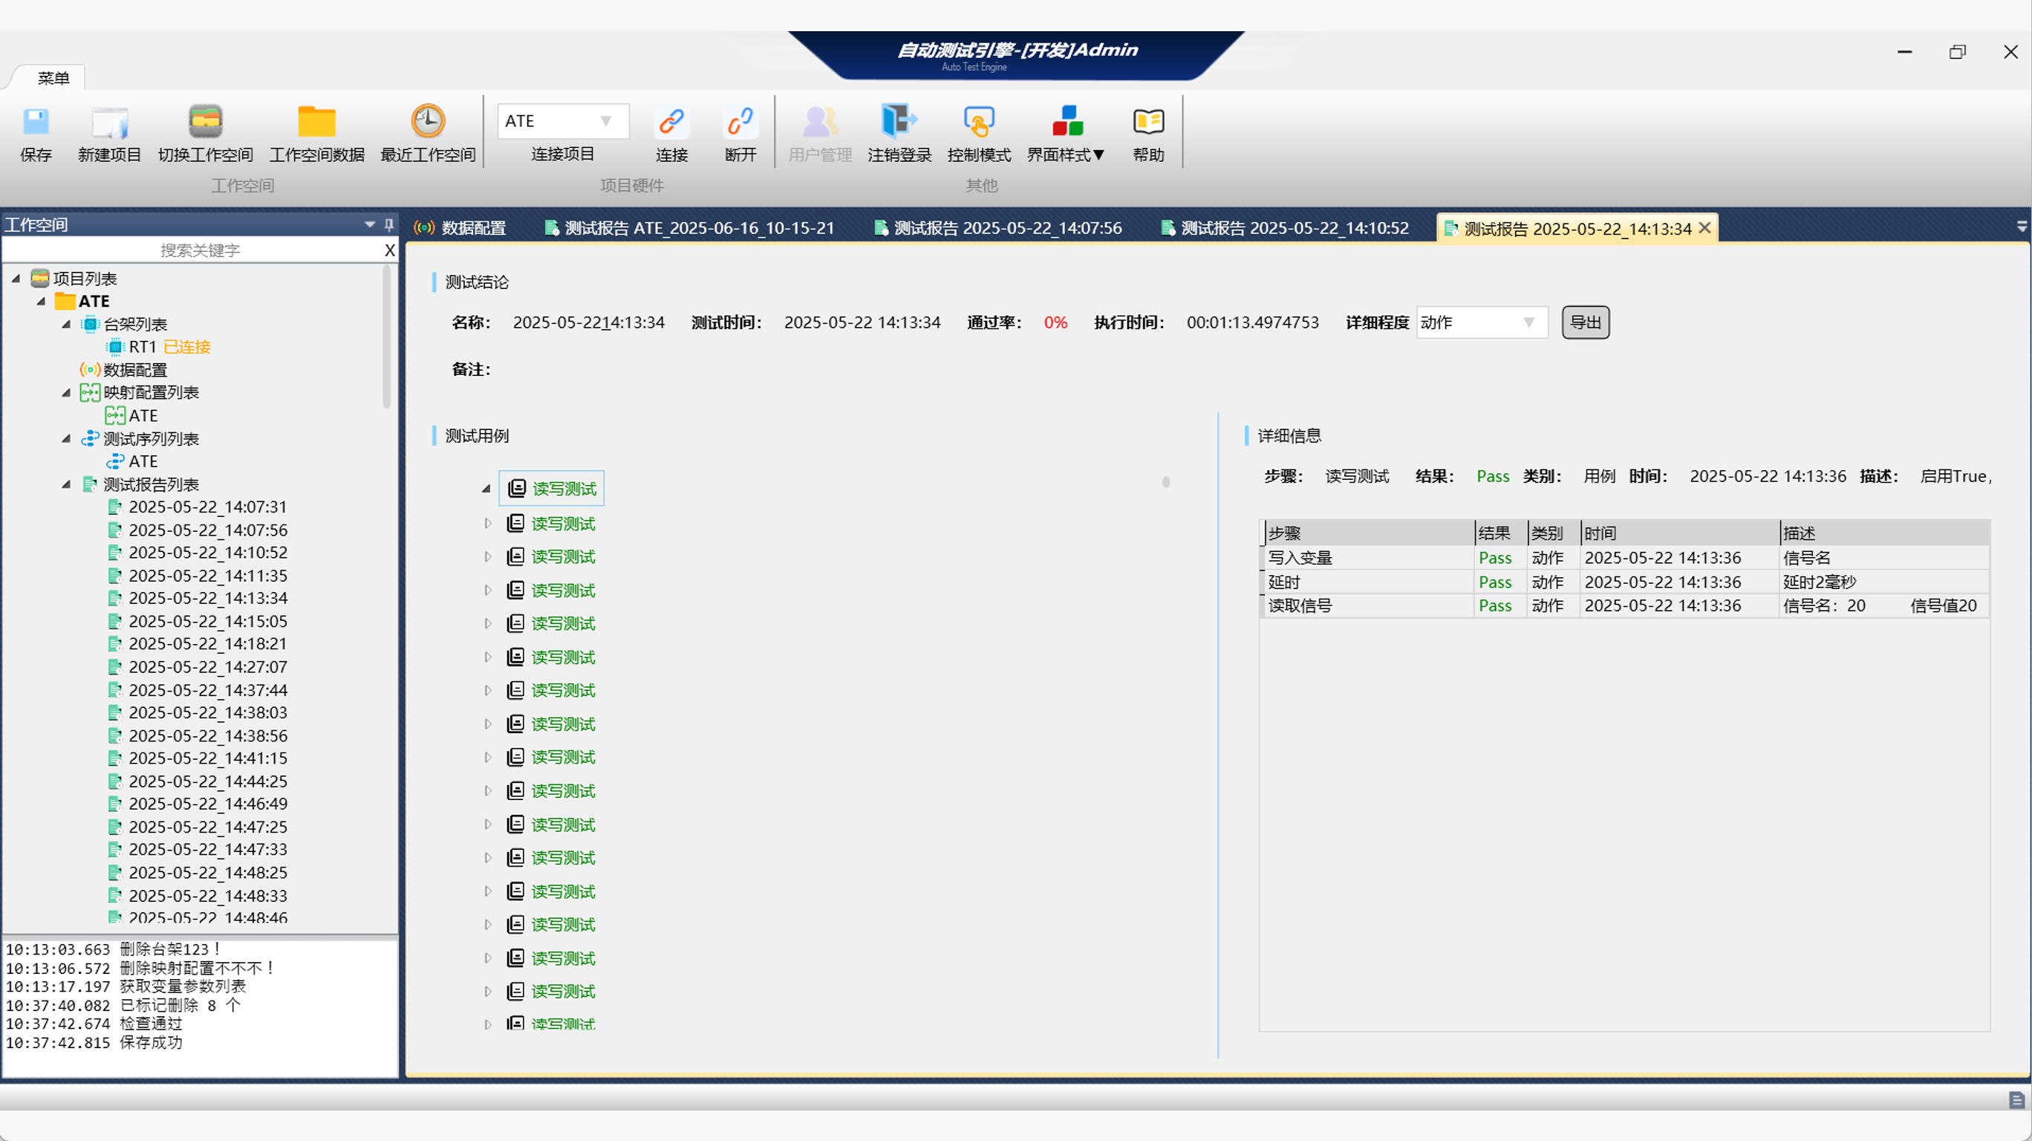Click the Save (保存) toolbar icon

click(x=36, y=123)
